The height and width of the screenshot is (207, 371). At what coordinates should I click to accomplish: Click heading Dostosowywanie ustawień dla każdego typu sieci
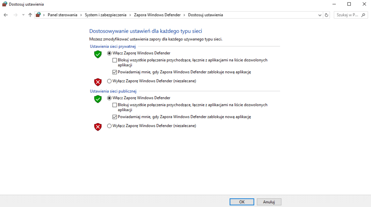pyautogui.click(x=146, y=31)
